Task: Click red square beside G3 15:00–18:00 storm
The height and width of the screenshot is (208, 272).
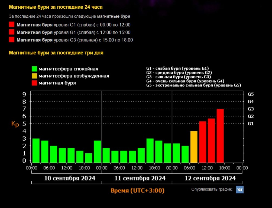Action: [x=12, y=40]
